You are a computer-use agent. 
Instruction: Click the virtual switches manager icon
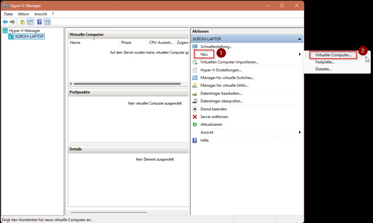click(x=195, y=78)
